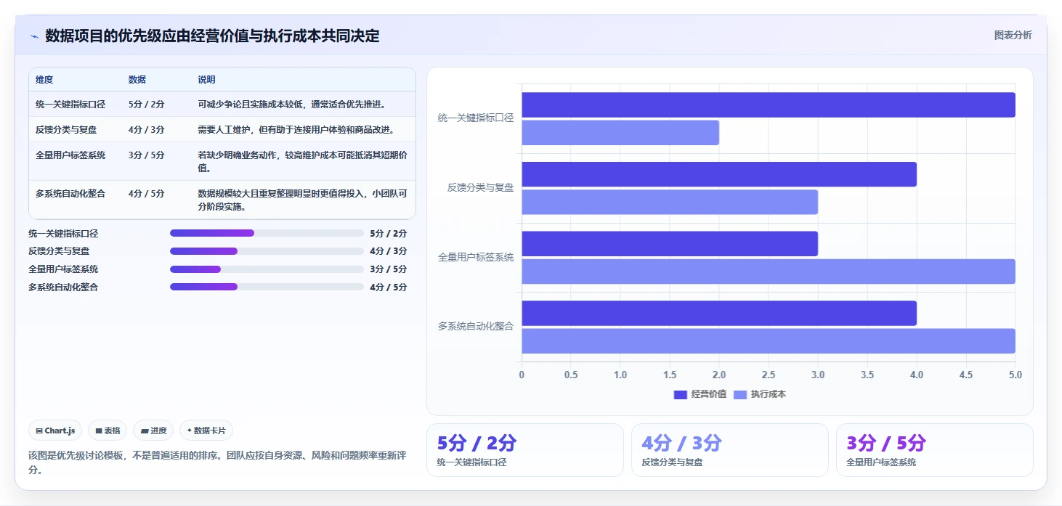
Task: Click the 数据 column header
Action: pos(137,80)
